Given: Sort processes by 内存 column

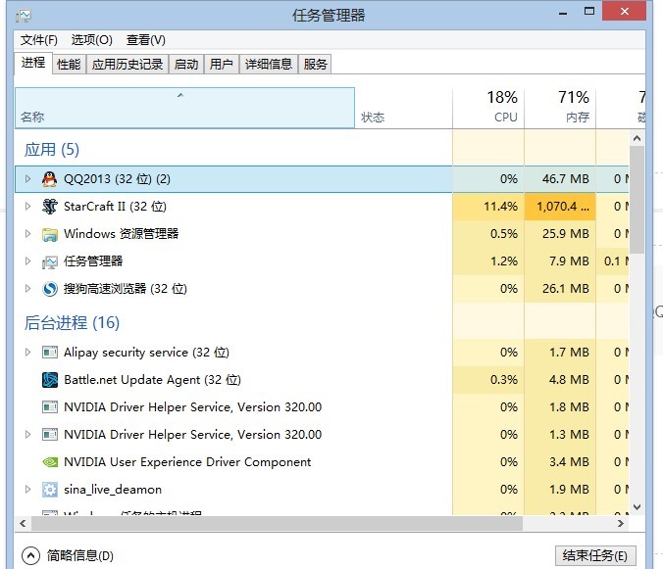Looking at the screenshot, I should 560,108.
